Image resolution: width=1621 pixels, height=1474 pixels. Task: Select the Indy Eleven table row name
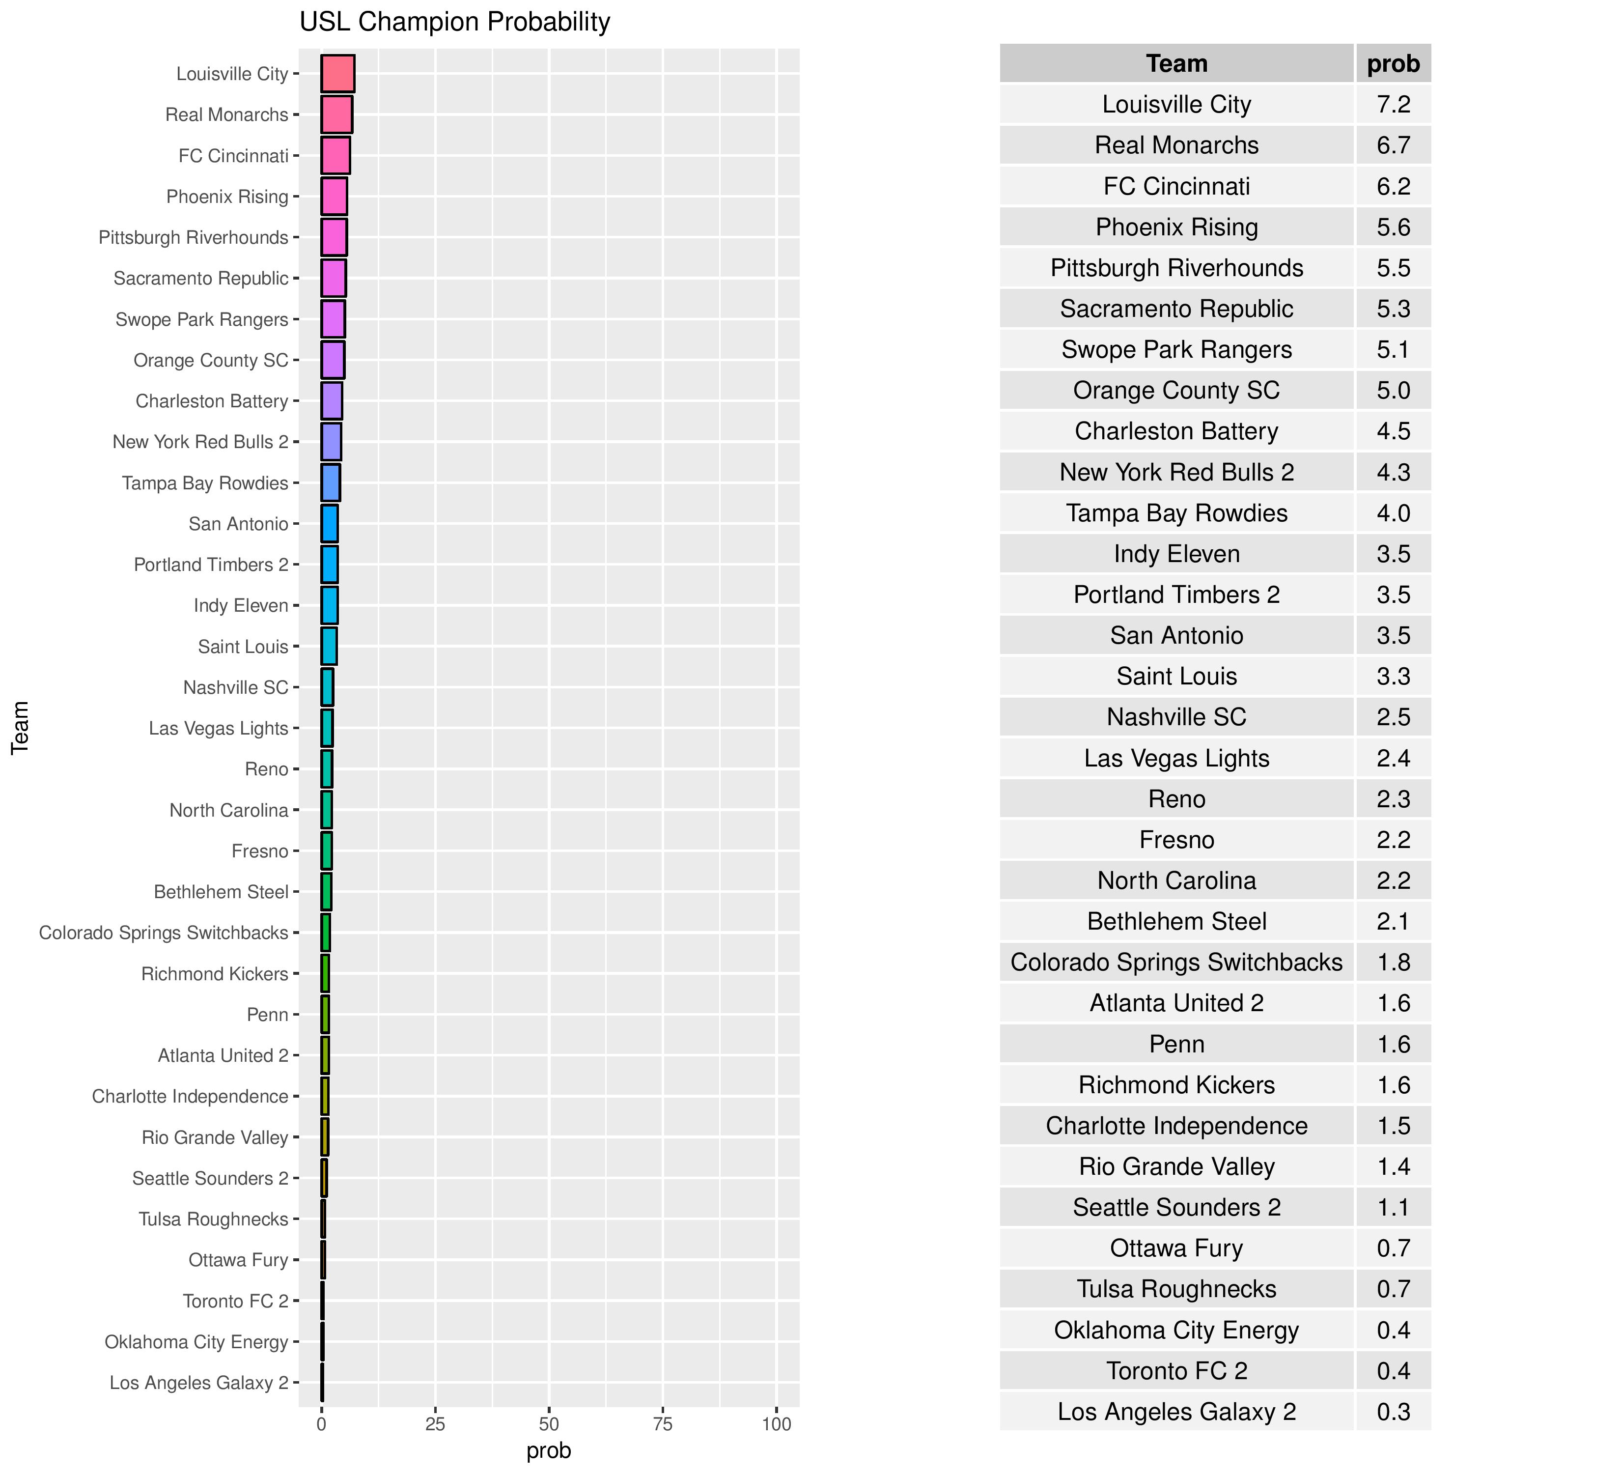(1176, 554)
